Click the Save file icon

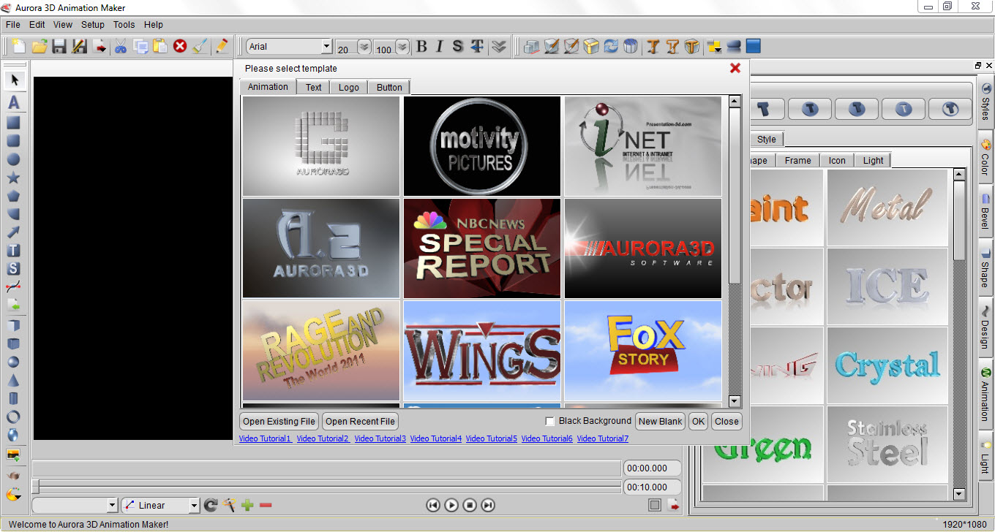point(58,47)
